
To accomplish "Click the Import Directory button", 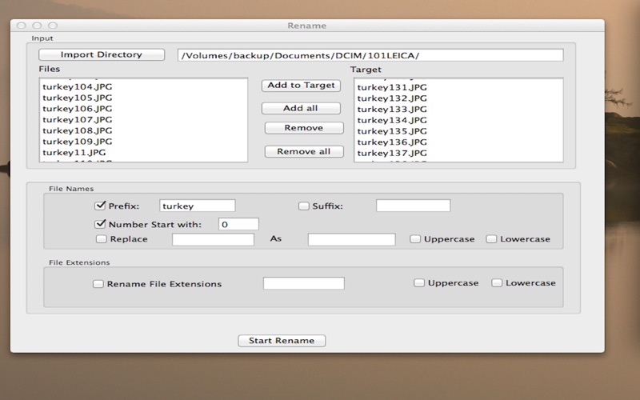I will pos(102,54).
